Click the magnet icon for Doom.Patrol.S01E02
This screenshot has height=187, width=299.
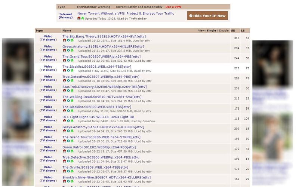click(x=64, y=151)
